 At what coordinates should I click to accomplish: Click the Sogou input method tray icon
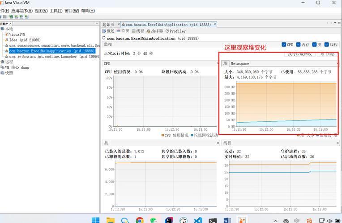tap(309, 221)
